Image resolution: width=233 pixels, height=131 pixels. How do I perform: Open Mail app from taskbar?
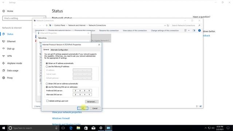click(x=93, y=128)
